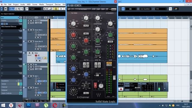Enable record on the Voc track
The width and height of the screenshot is (192, 108).
[x=36, y=55]
